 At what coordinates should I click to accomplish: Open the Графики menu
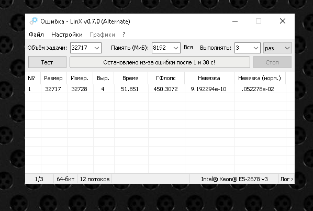[x=103, y=35]
